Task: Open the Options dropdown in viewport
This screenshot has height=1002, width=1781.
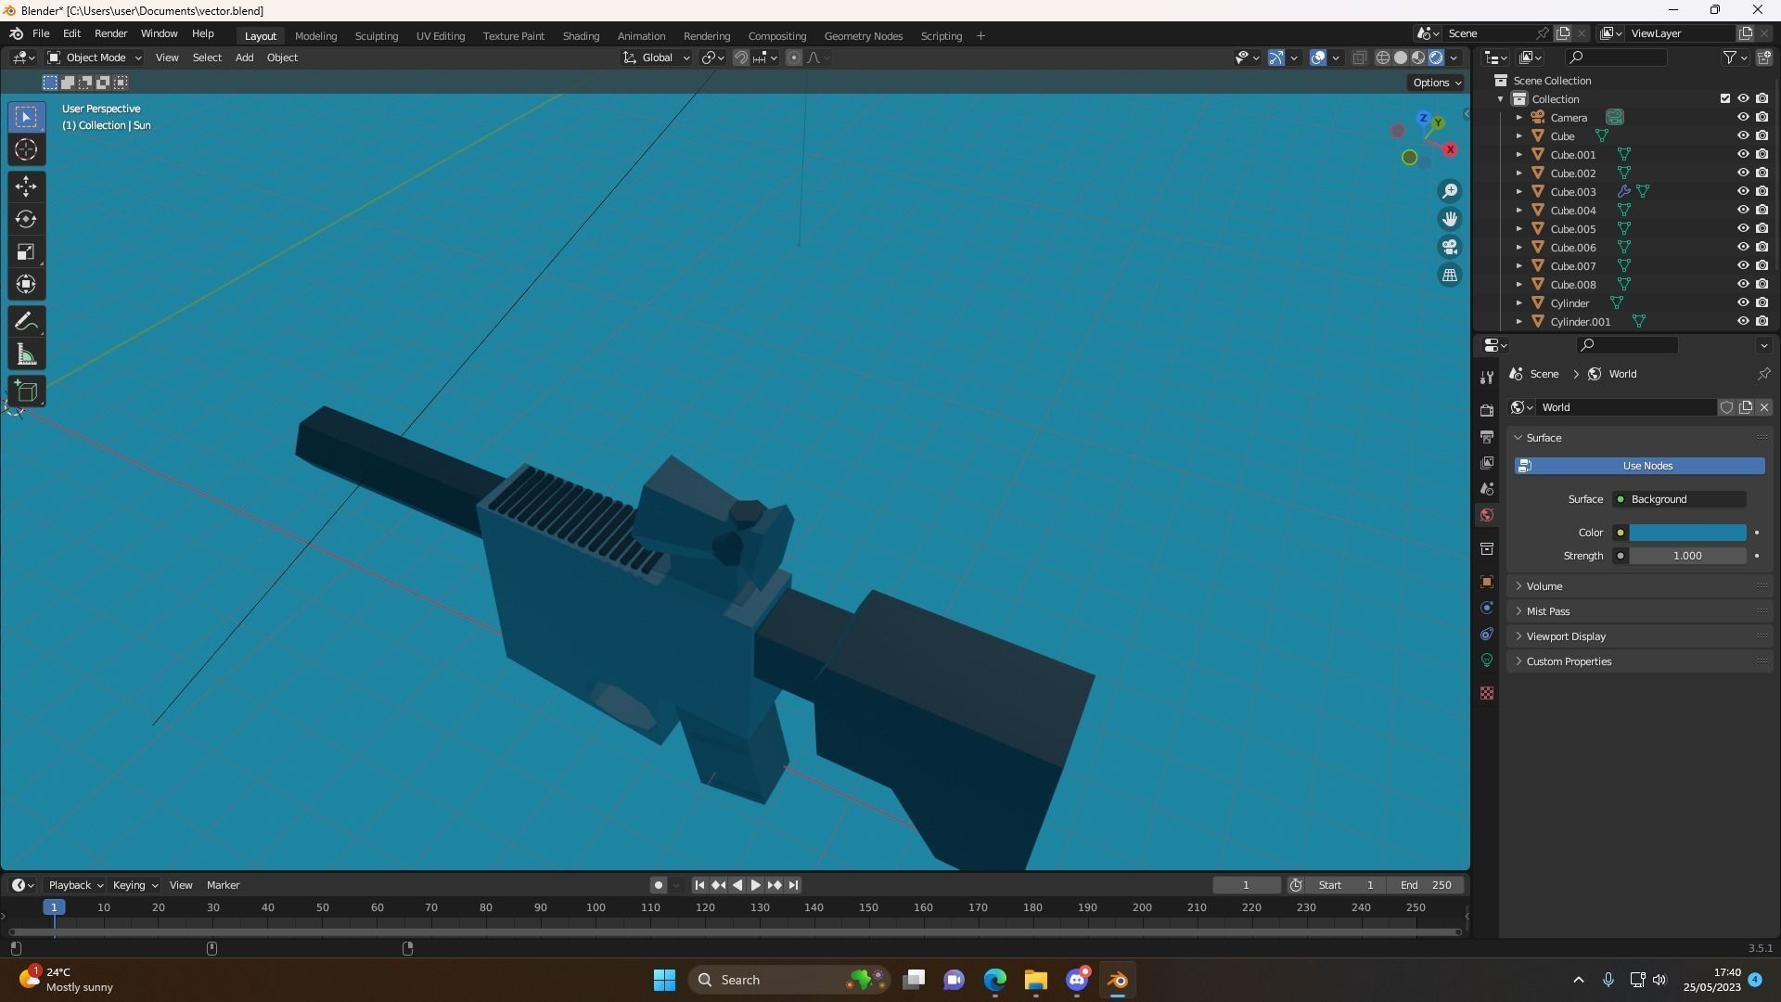Action: tap(1436, 83)
